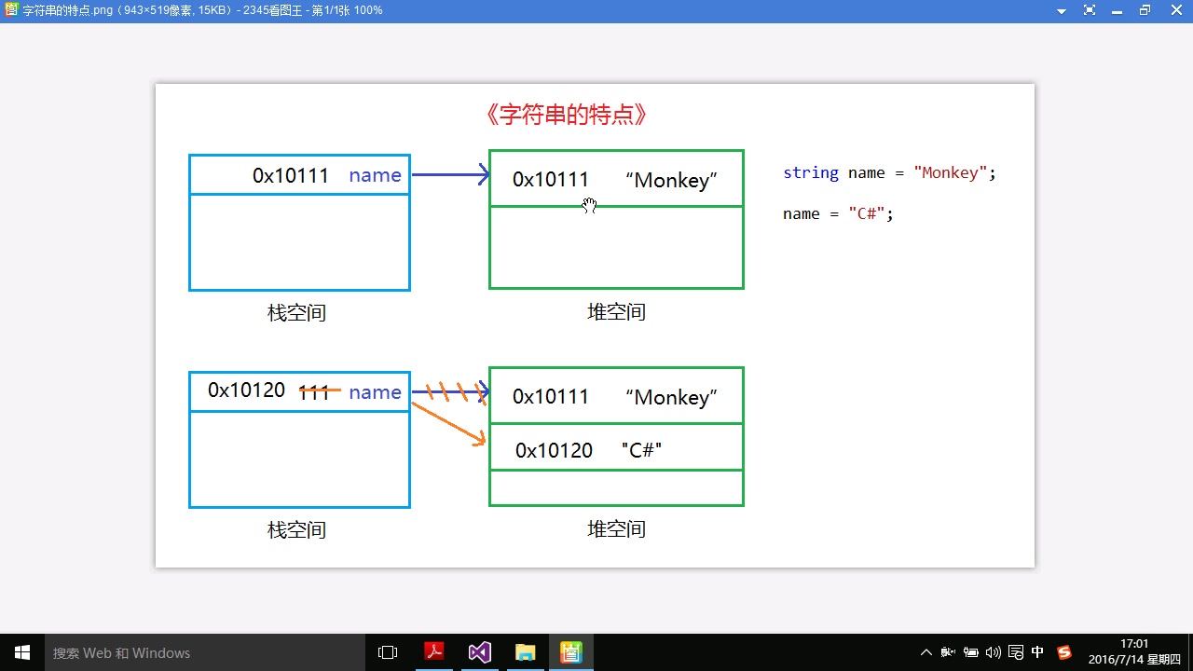The width and height of the screenshot is (1193, 671).
Task: Click the red title 《字符串的特点》
Action: [566, 115]
